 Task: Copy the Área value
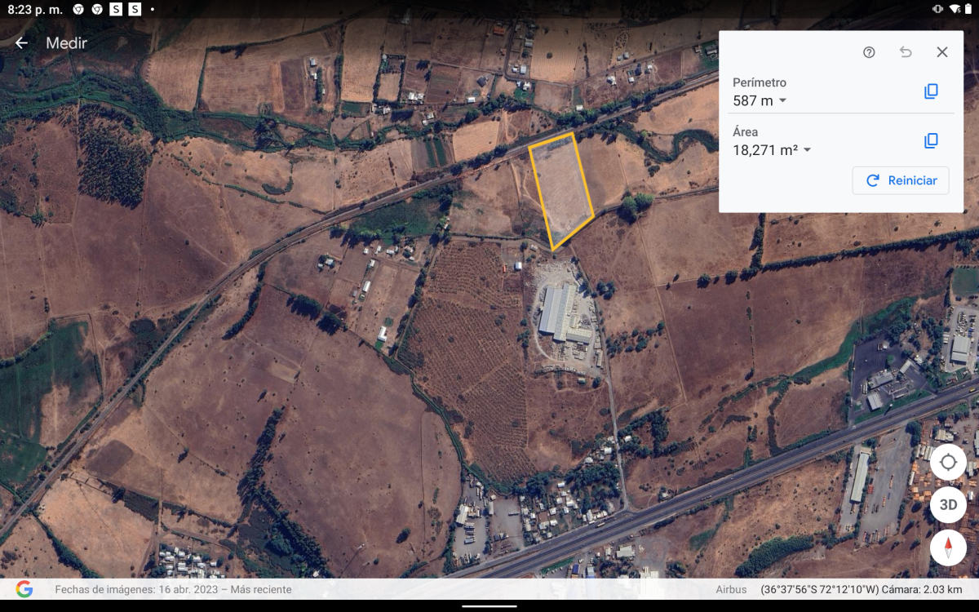click(x=931, y=141)
